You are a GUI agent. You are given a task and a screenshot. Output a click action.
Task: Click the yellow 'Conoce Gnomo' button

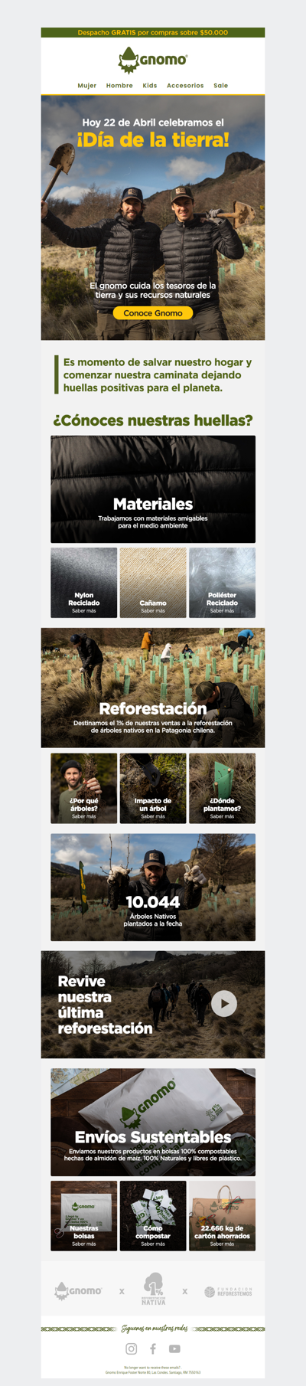point(153,313)
